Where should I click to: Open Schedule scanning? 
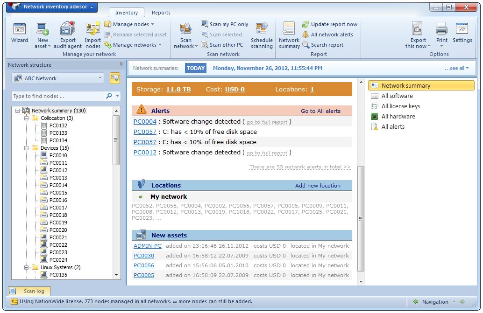point(262,35)
